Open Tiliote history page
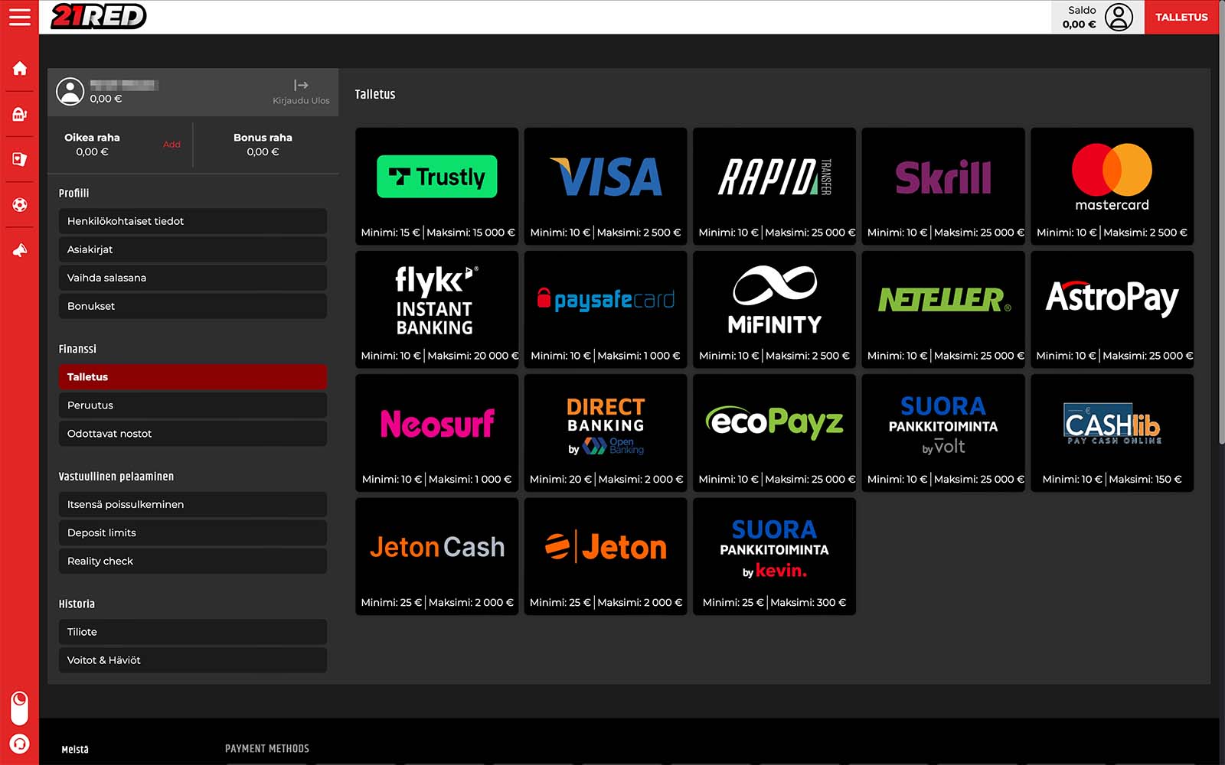Image resolution: width=1225 pixels, height=765 pixels. pyautogui.click(x=192, y=632)
